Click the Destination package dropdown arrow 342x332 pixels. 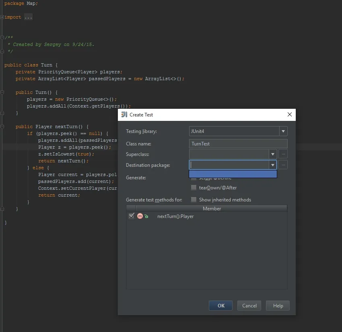(273, 165)
